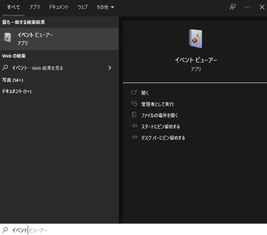Close the search panel with X
Image resolution: width=267 pixels, height=235 pixels.
[262, 7]
